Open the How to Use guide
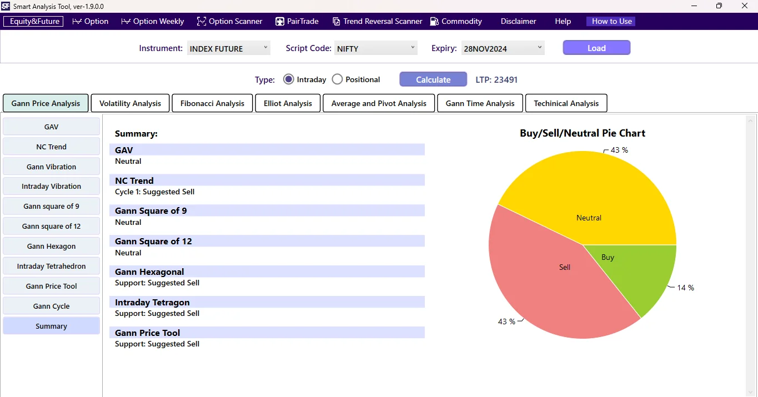Image resolution: width=758 pixels, height=397 pixels. 610,21
